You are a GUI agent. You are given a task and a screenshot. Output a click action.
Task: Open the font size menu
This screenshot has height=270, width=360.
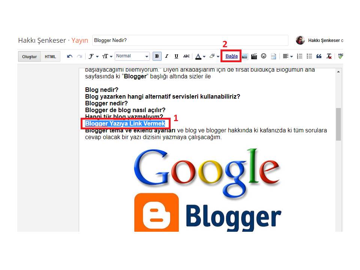107,56
